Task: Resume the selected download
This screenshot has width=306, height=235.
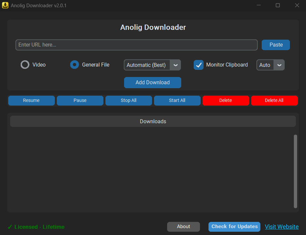Action: pos(31,100)
